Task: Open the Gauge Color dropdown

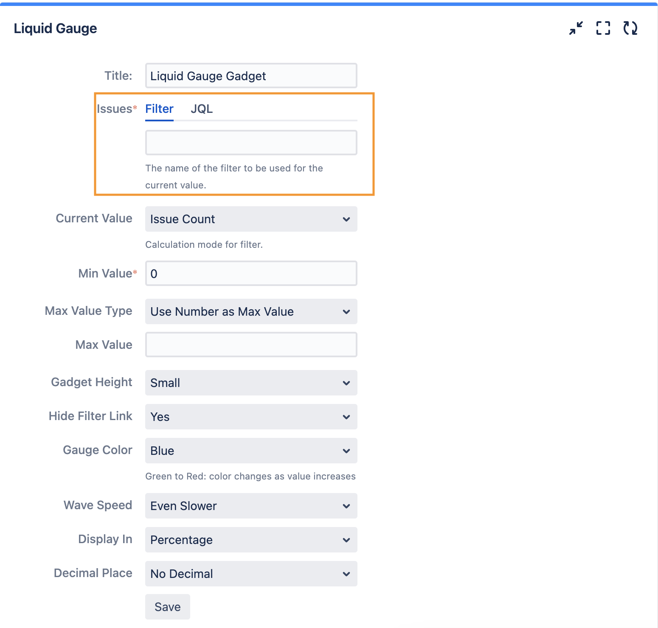Action: click(x=251, y=451)
